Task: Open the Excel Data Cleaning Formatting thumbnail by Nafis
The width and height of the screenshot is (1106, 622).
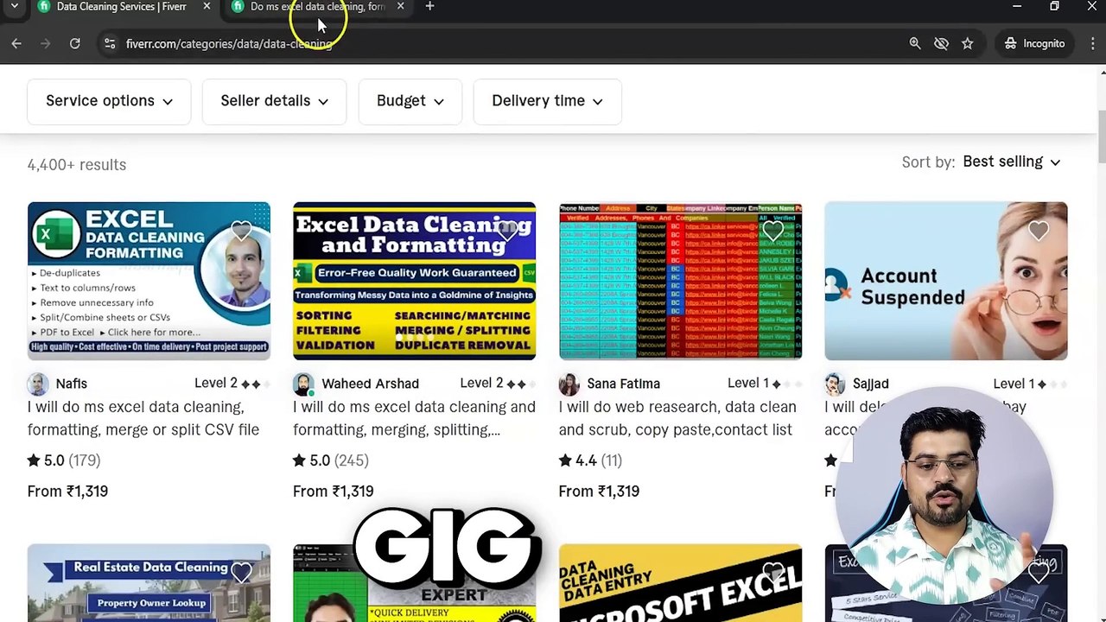Action: (x=149, y=281)
